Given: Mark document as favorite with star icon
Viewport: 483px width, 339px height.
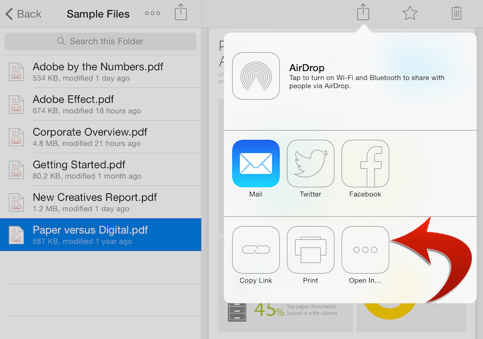Looking at the screenshot, I should 409,13.
